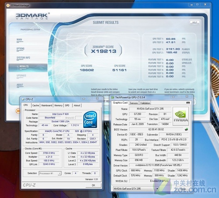Close the 3DMark Vantage window
Image resolution: width=219 pixels, height=198 pixels.
tap(205, 5)
